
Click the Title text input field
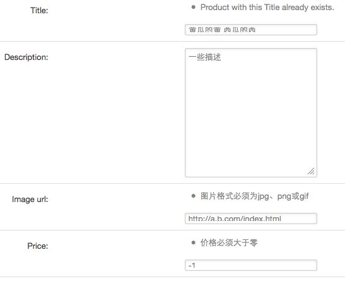click(x=251, y=30)
